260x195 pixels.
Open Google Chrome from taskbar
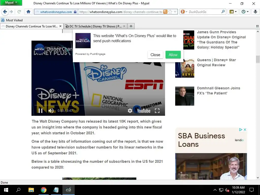tap(44, 190)
